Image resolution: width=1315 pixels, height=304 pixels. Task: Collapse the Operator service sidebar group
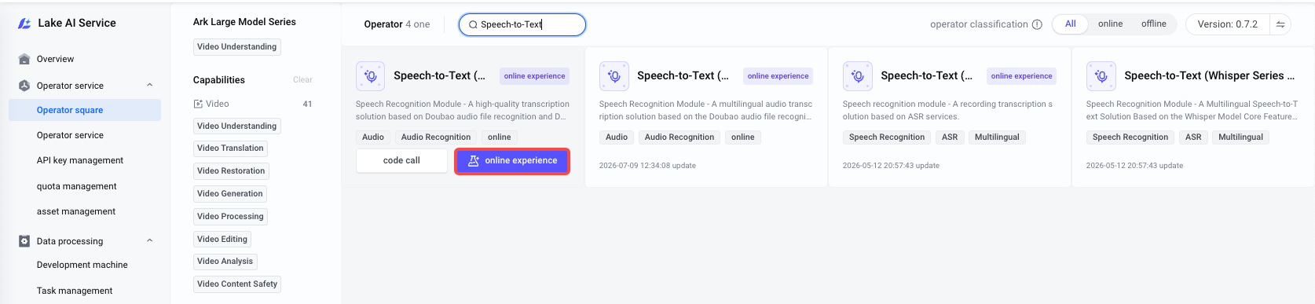click(149, 85)
